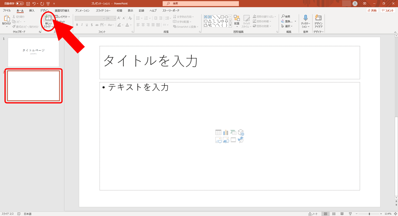This screenshot has height=216, width=398.
Task: Increase list indent level
Action: pos(161,18)
